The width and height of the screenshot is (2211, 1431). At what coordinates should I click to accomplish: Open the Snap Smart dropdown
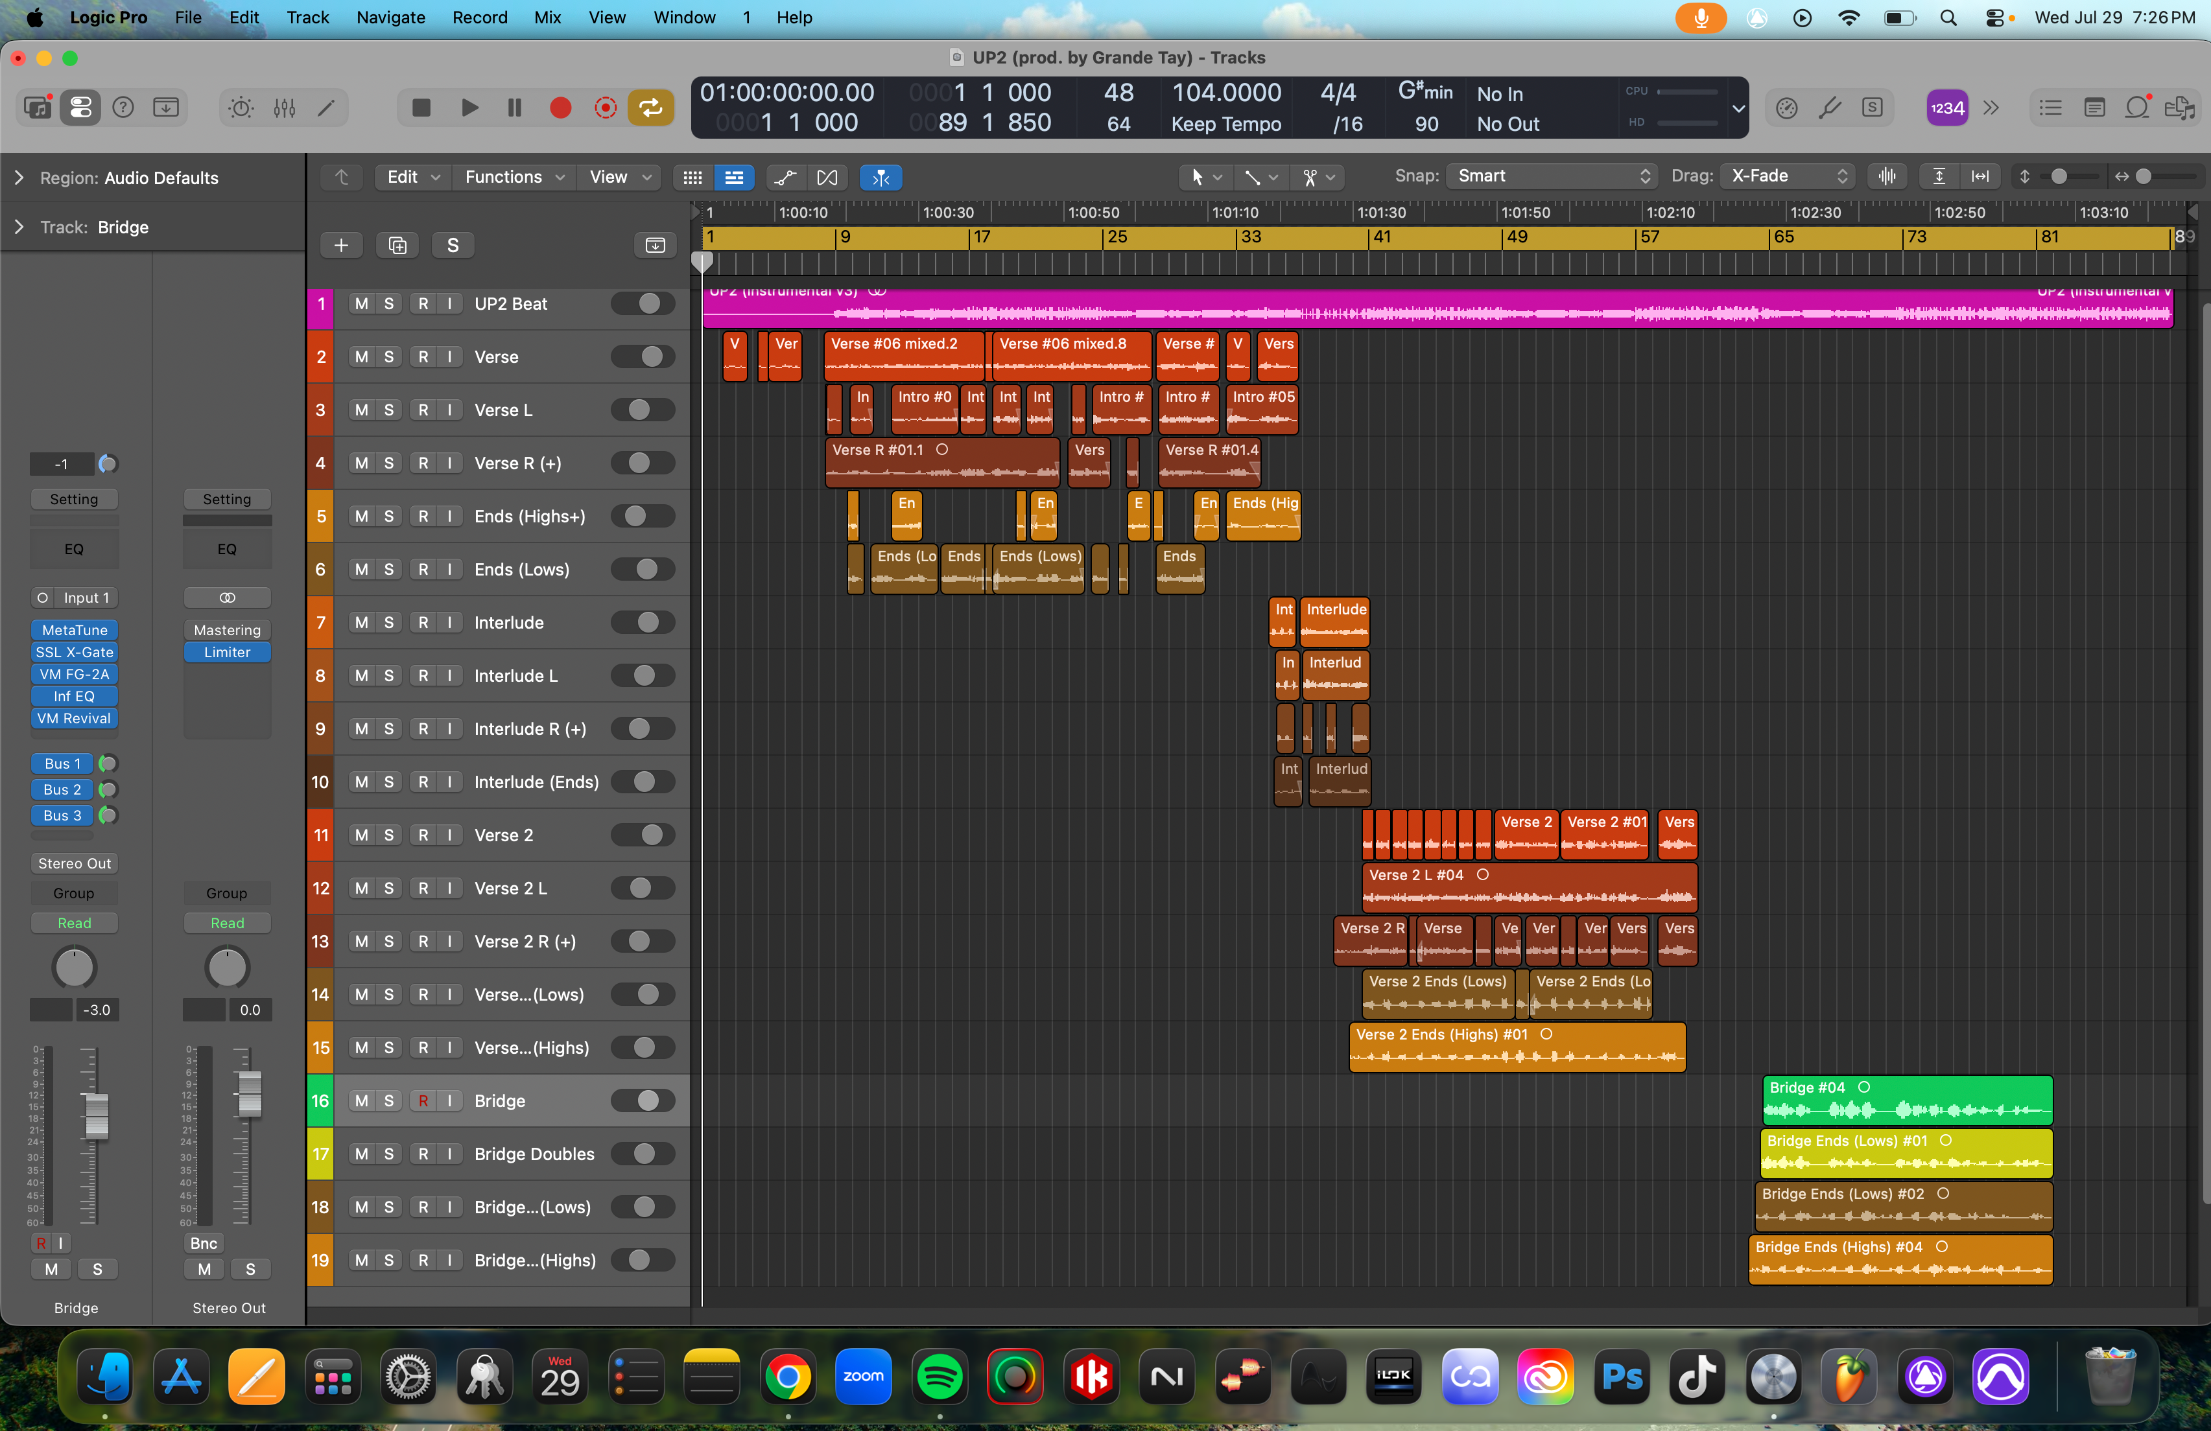click(1552, 176)
